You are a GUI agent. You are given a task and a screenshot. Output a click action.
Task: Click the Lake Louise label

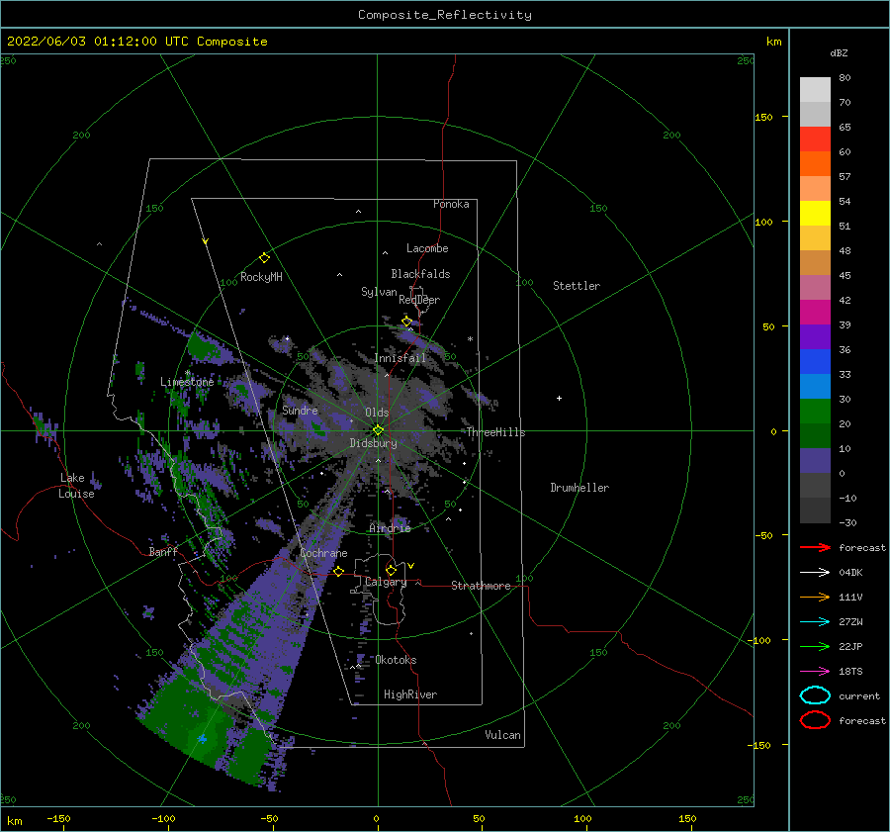(76, 486)
